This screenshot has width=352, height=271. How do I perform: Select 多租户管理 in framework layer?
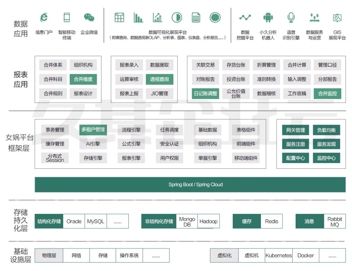coord(93,130)
